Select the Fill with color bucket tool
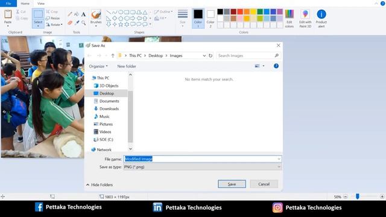386x217 pixels. coord(77,14)
